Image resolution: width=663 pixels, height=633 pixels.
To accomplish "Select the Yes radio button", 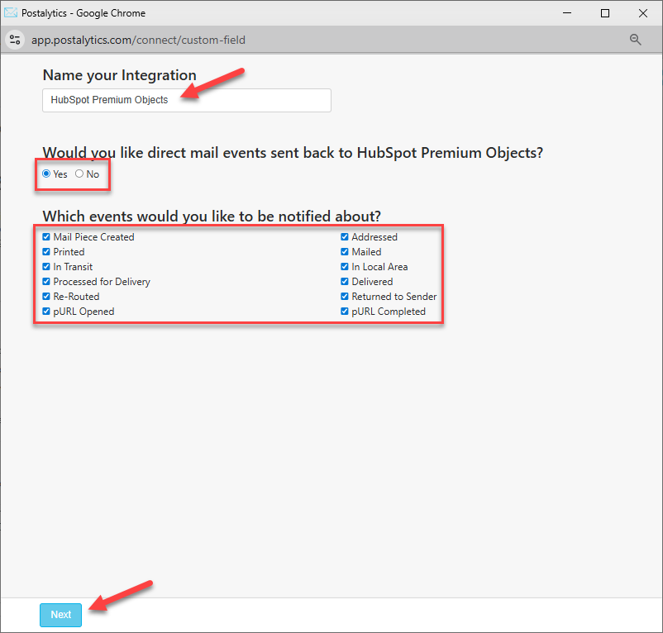I will 46,174.
